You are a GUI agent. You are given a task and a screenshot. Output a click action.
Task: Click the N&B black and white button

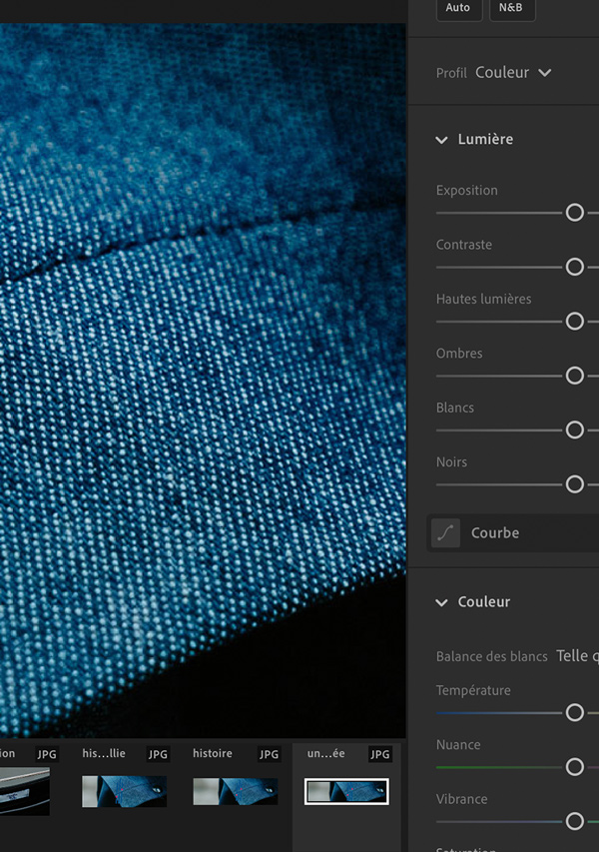[512, 8]
